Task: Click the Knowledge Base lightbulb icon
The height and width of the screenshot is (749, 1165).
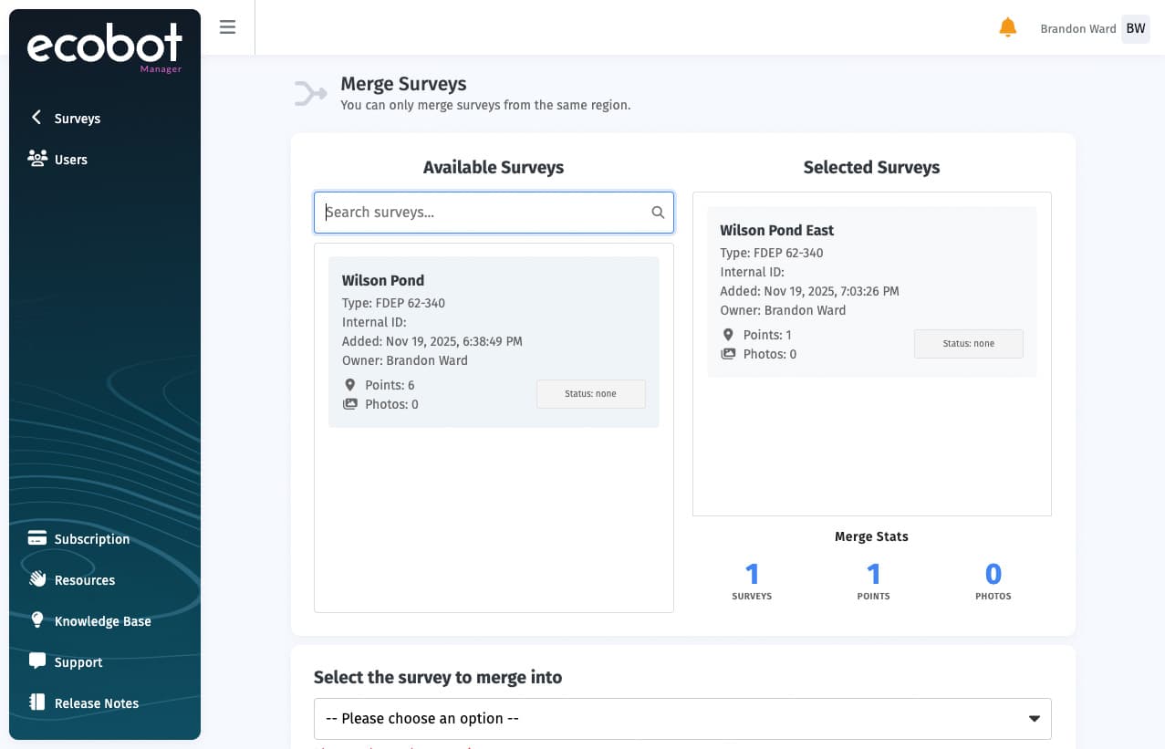Action: click(36, 620)
